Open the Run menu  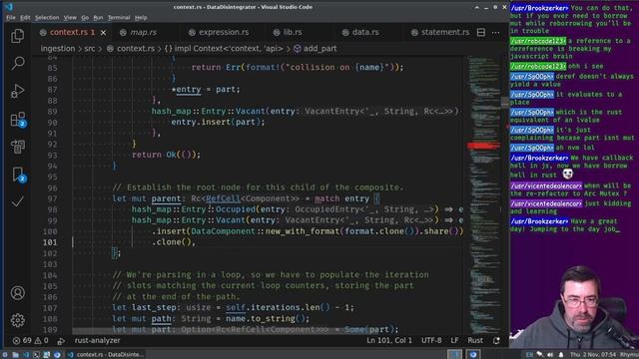(x=98, y=18)
